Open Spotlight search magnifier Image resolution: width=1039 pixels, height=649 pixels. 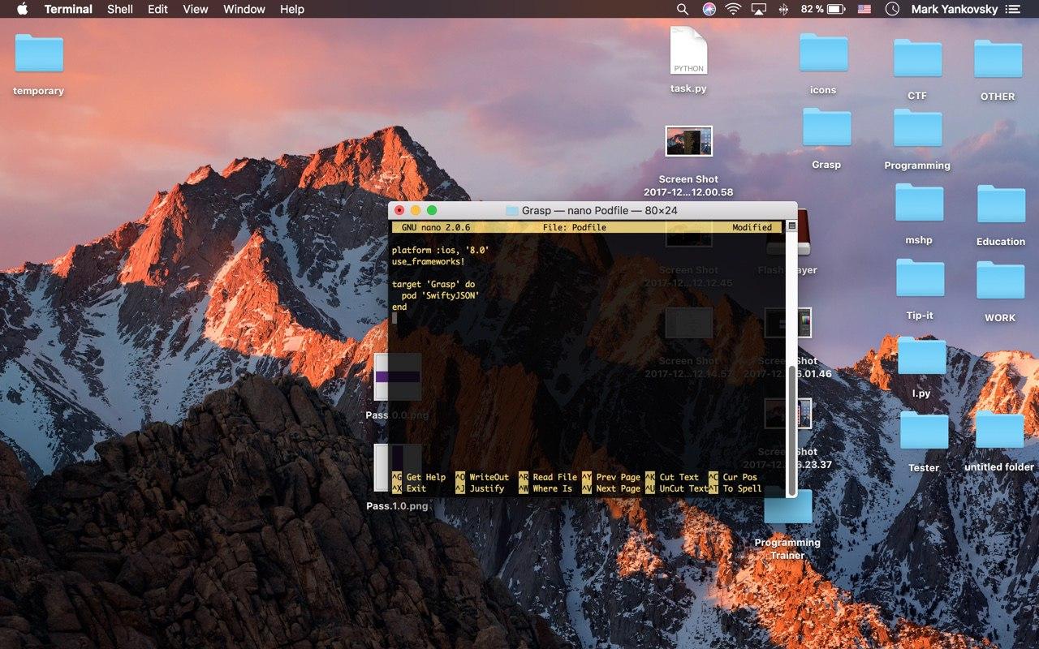(x=683, y=9)
